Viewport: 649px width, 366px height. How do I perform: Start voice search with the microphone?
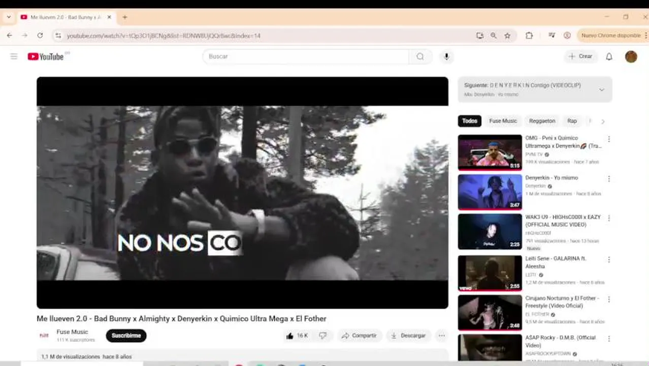(446, 56)
